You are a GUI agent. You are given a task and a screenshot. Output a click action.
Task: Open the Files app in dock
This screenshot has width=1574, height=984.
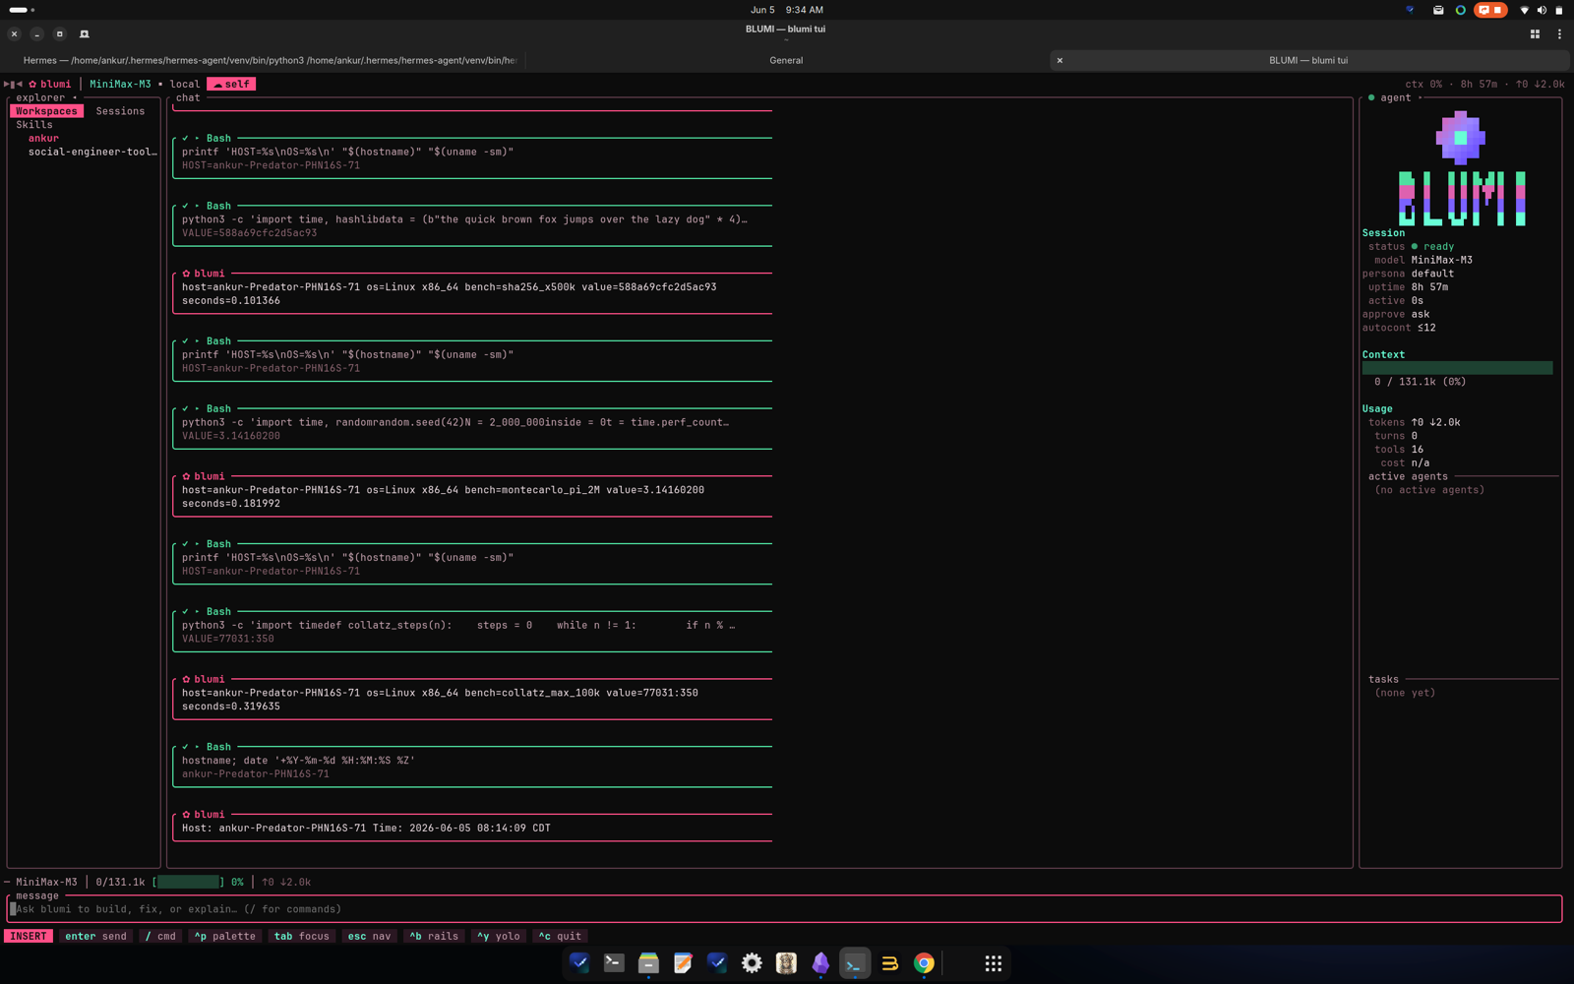[648, 963]
